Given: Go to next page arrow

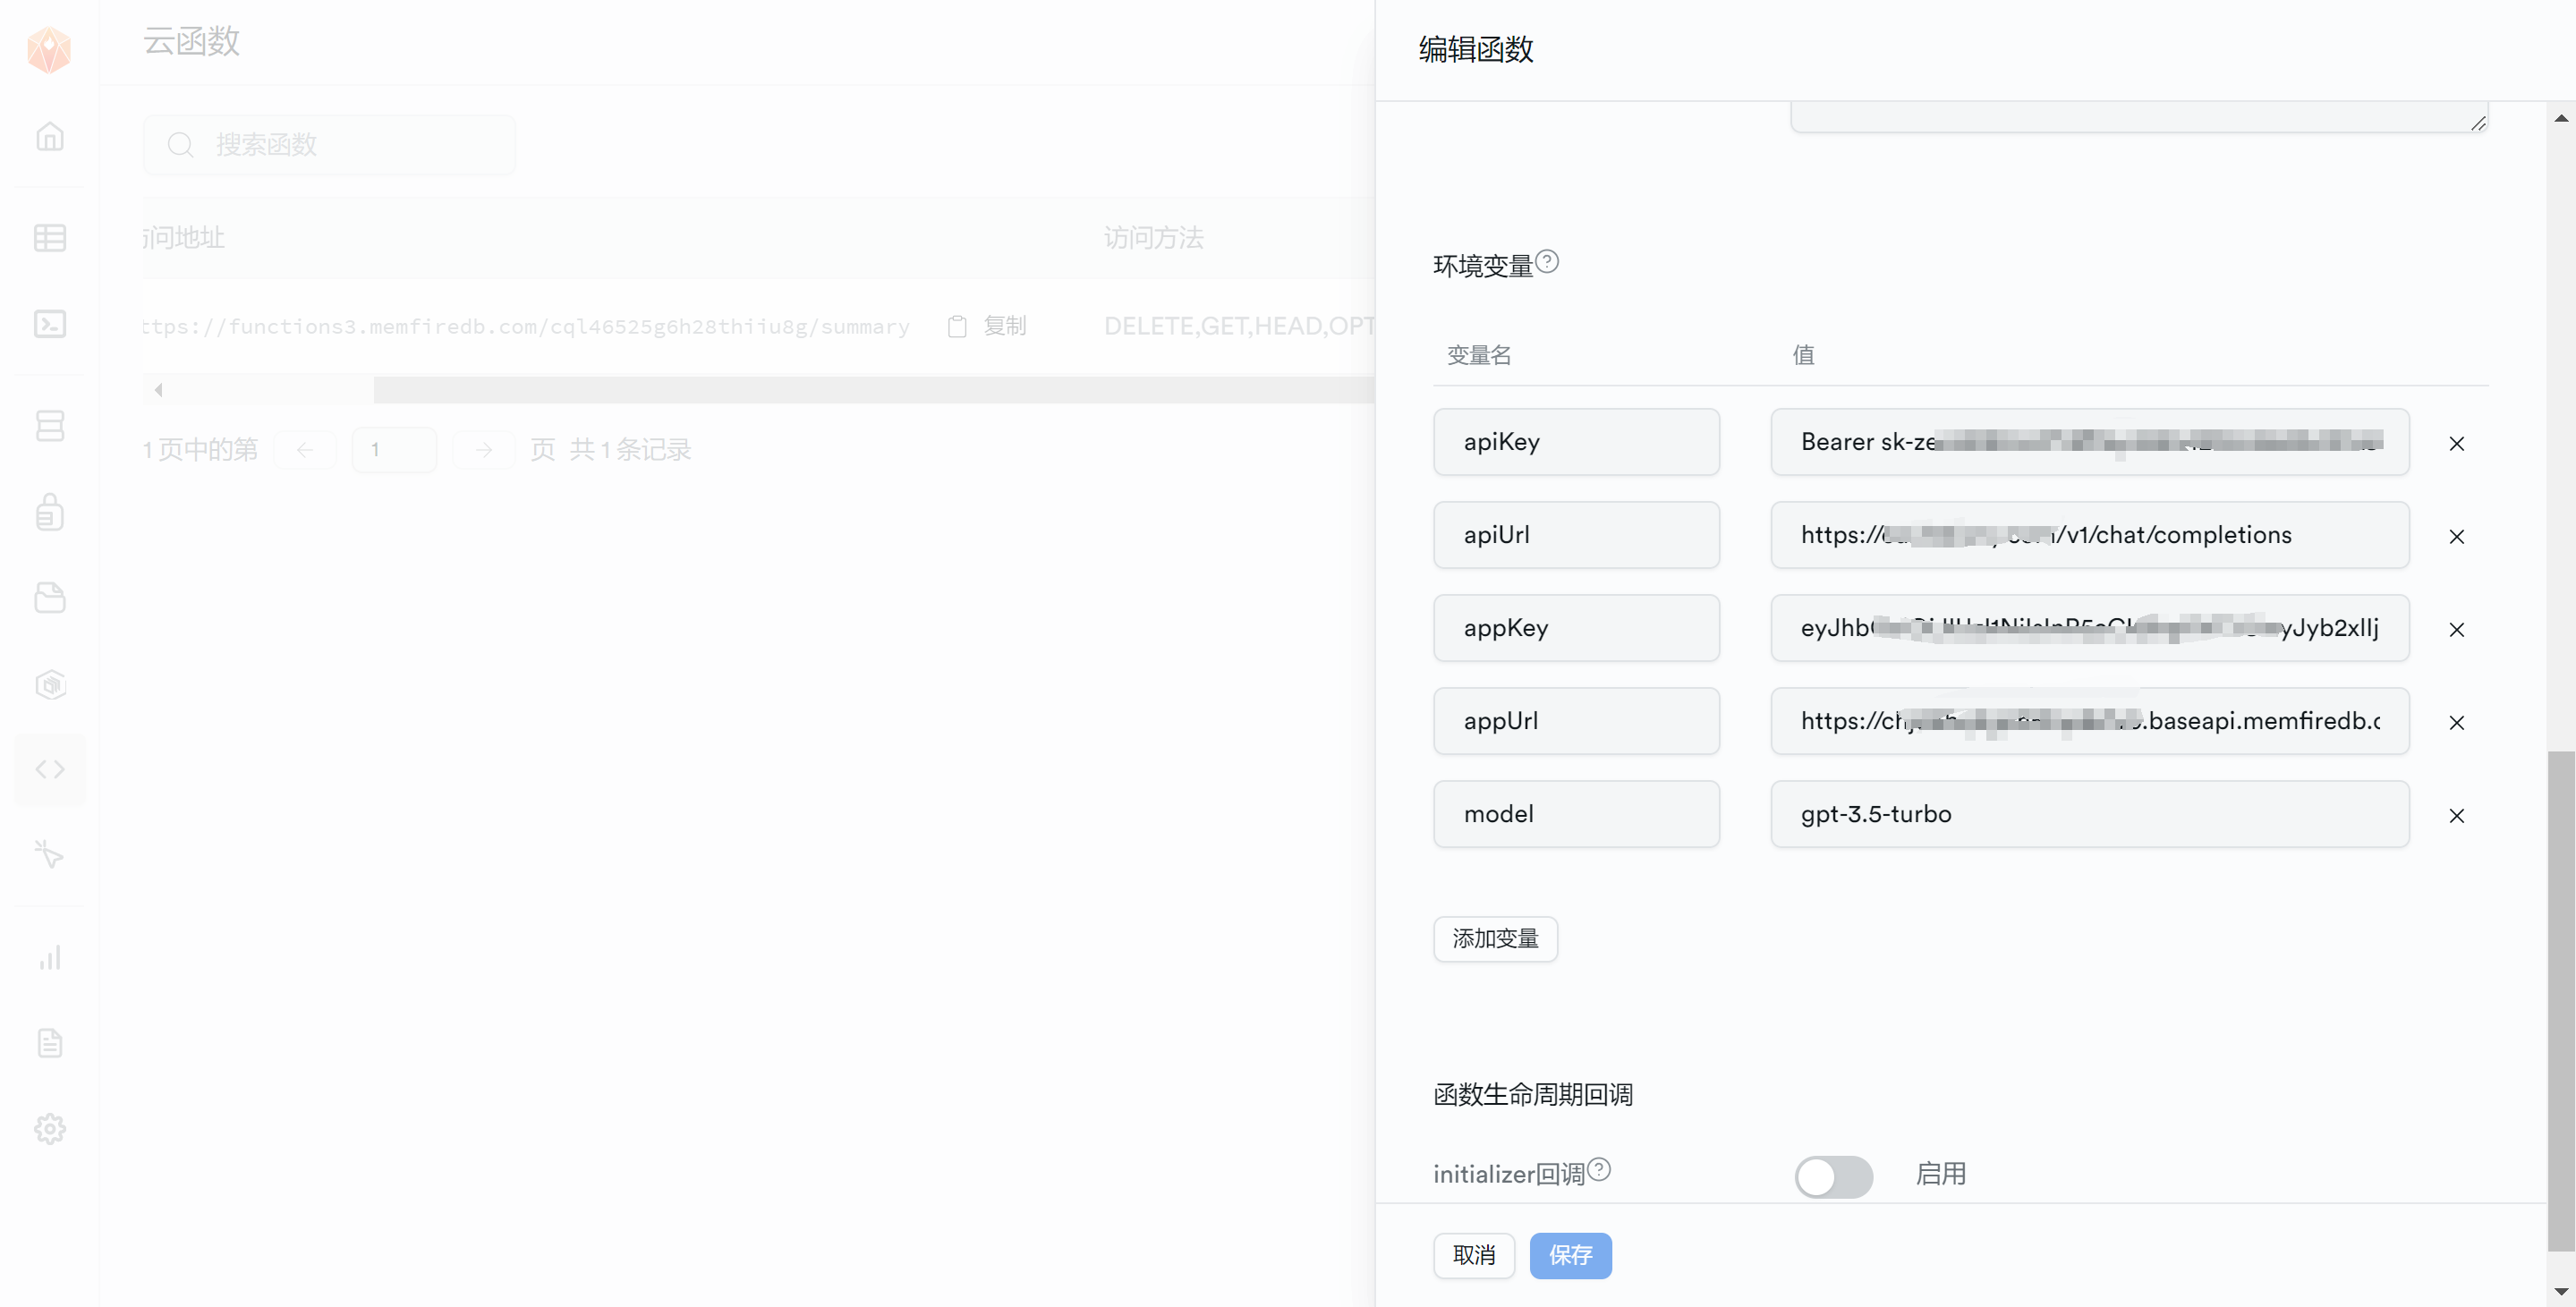Looking at the screenshot, I should coord(483,450).
